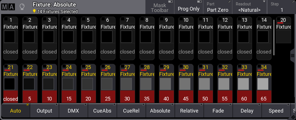Switch to the DMX layer tab
This screenshot has width=296, height=120.
(x=73, y=111)
